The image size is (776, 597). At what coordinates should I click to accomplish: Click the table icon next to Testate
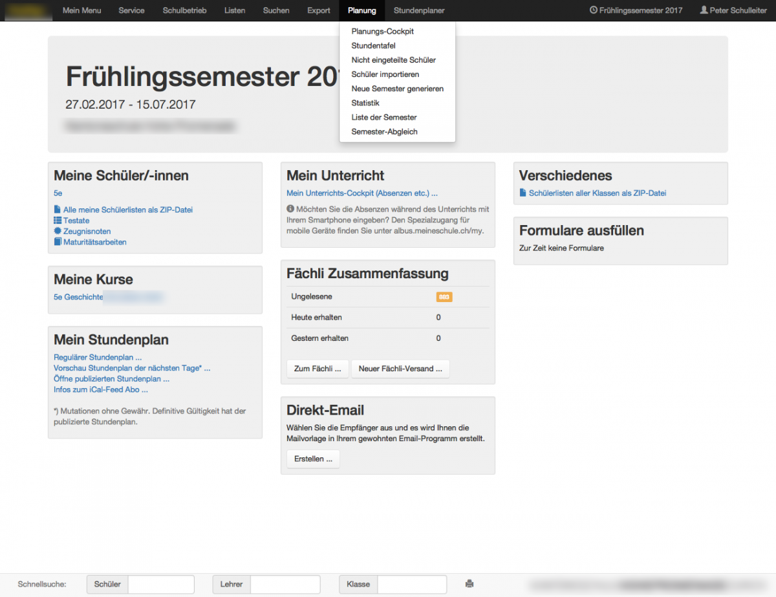click(58, 221)
